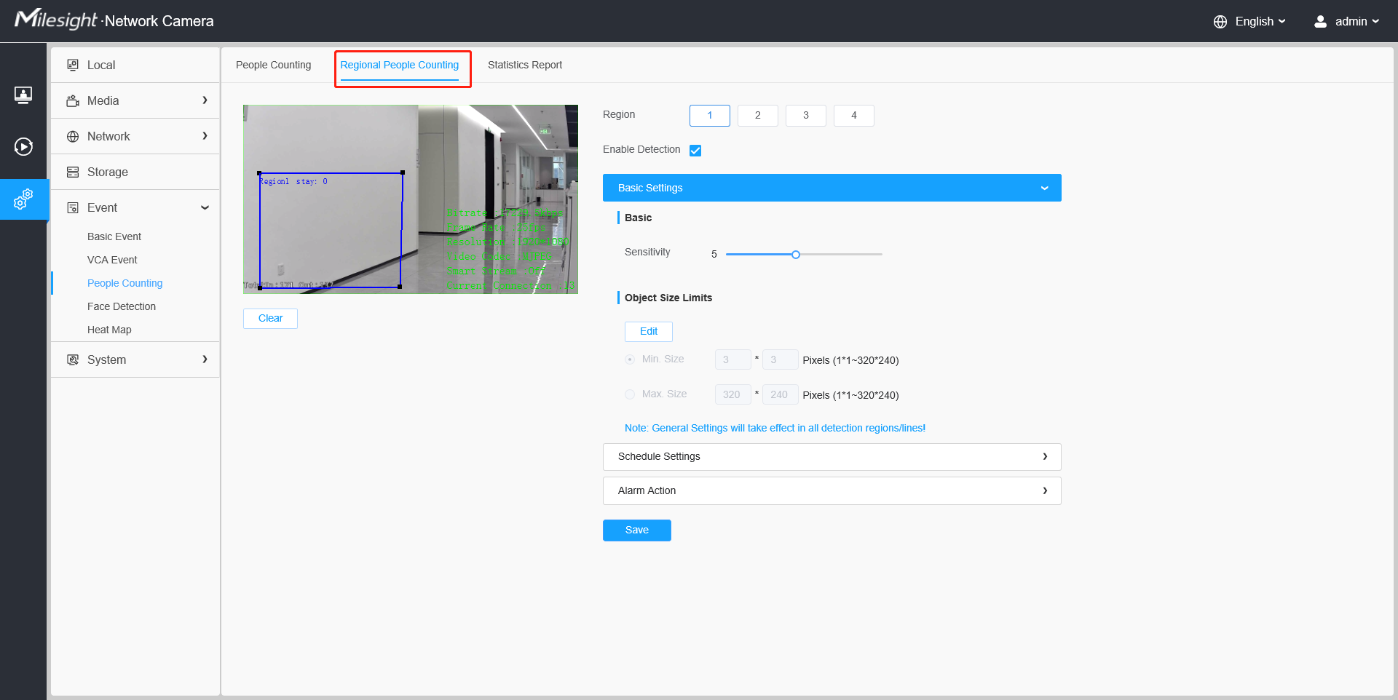Image resolution: width=1398 pixels, height=700 pixels.
Task: Open Heat Map in sidebar
Action: [109, 330]
